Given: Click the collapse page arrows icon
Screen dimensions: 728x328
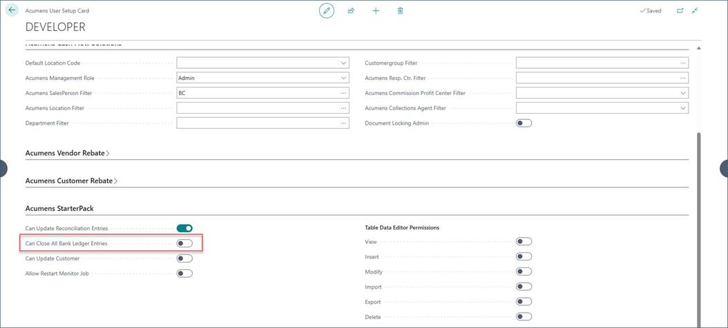Looking at the screenshot, I should [x=695, y=10].
